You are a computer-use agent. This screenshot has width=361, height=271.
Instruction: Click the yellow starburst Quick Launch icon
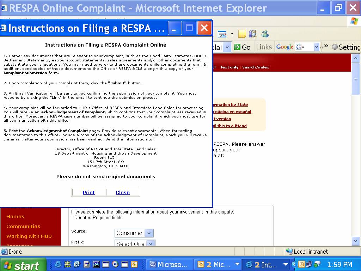click(x=67, y=264)
